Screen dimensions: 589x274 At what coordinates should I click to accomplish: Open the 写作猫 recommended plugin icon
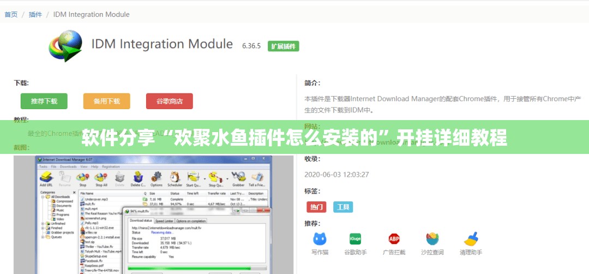[x=320, y=239]
